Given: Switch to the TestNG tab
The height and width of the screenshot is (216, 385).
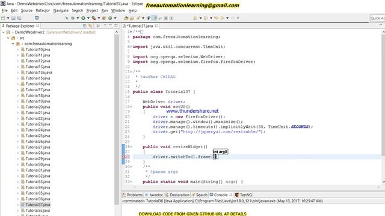Looking at the screenshot, I should point(244,195).
